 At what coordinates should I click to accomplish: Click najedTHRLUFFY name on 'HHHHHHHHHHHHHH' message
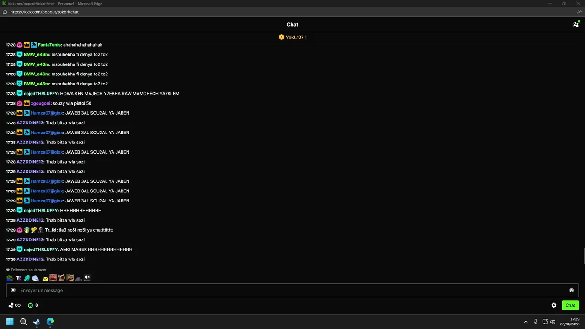41,211
